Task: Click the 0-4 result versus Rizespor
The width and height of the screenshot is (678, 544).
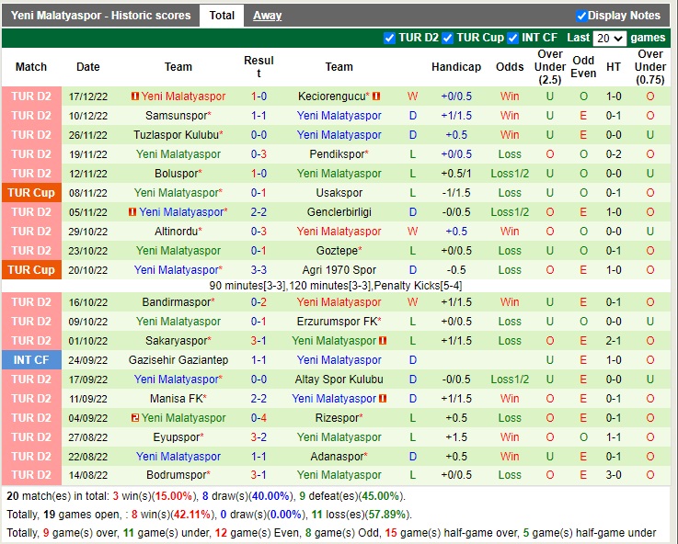Action: [x=259, y=418]
